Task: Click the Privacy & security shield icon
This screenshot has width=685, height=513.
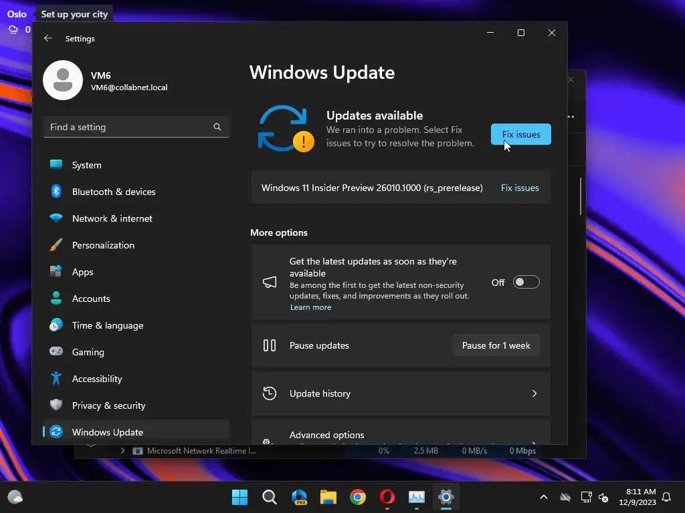Action: (x=56, y=405)
